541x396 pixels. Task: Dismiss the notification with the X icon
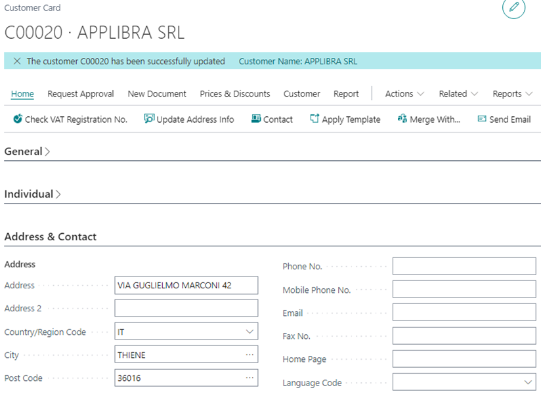point(17,61)
